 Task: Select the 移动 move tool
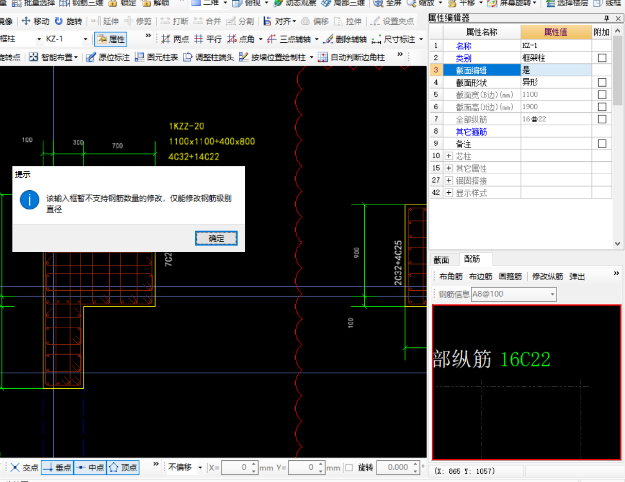pos(36,21)
